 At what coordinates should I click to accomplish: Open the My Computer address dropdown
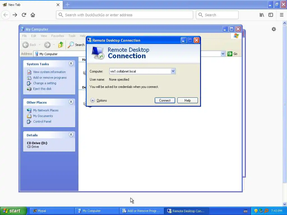pyautogui.click(x=223, y=54)
